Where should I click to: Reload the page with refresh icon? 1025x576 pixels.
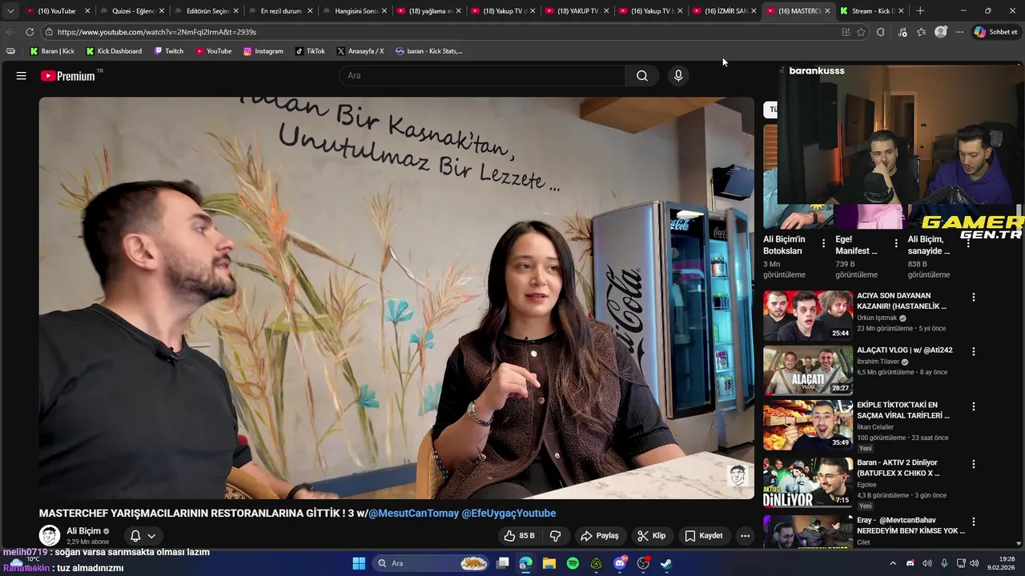[30, 32]
